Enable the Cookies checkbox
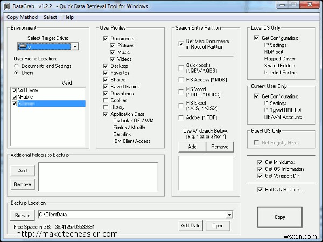The height and width of the screenshot is (242, 323). pyautogui.click(x=106, y=100)
